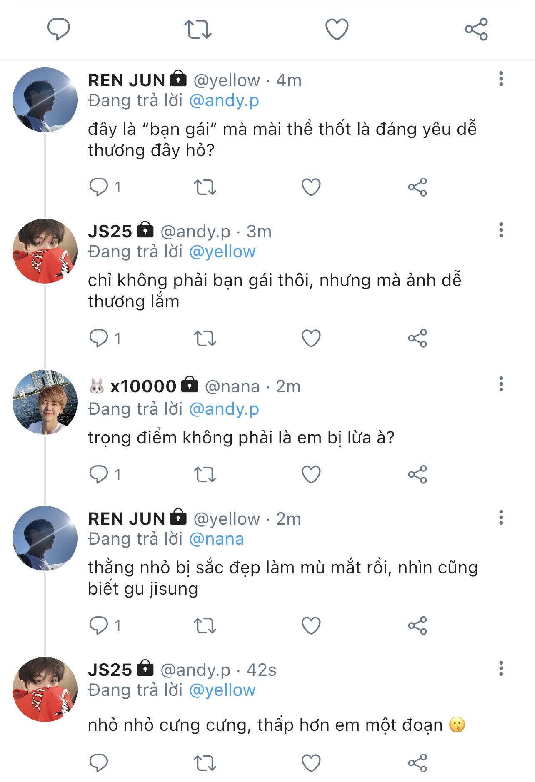
Task: Like REN JUN's 4m reply
Action: tap(311, 187)
